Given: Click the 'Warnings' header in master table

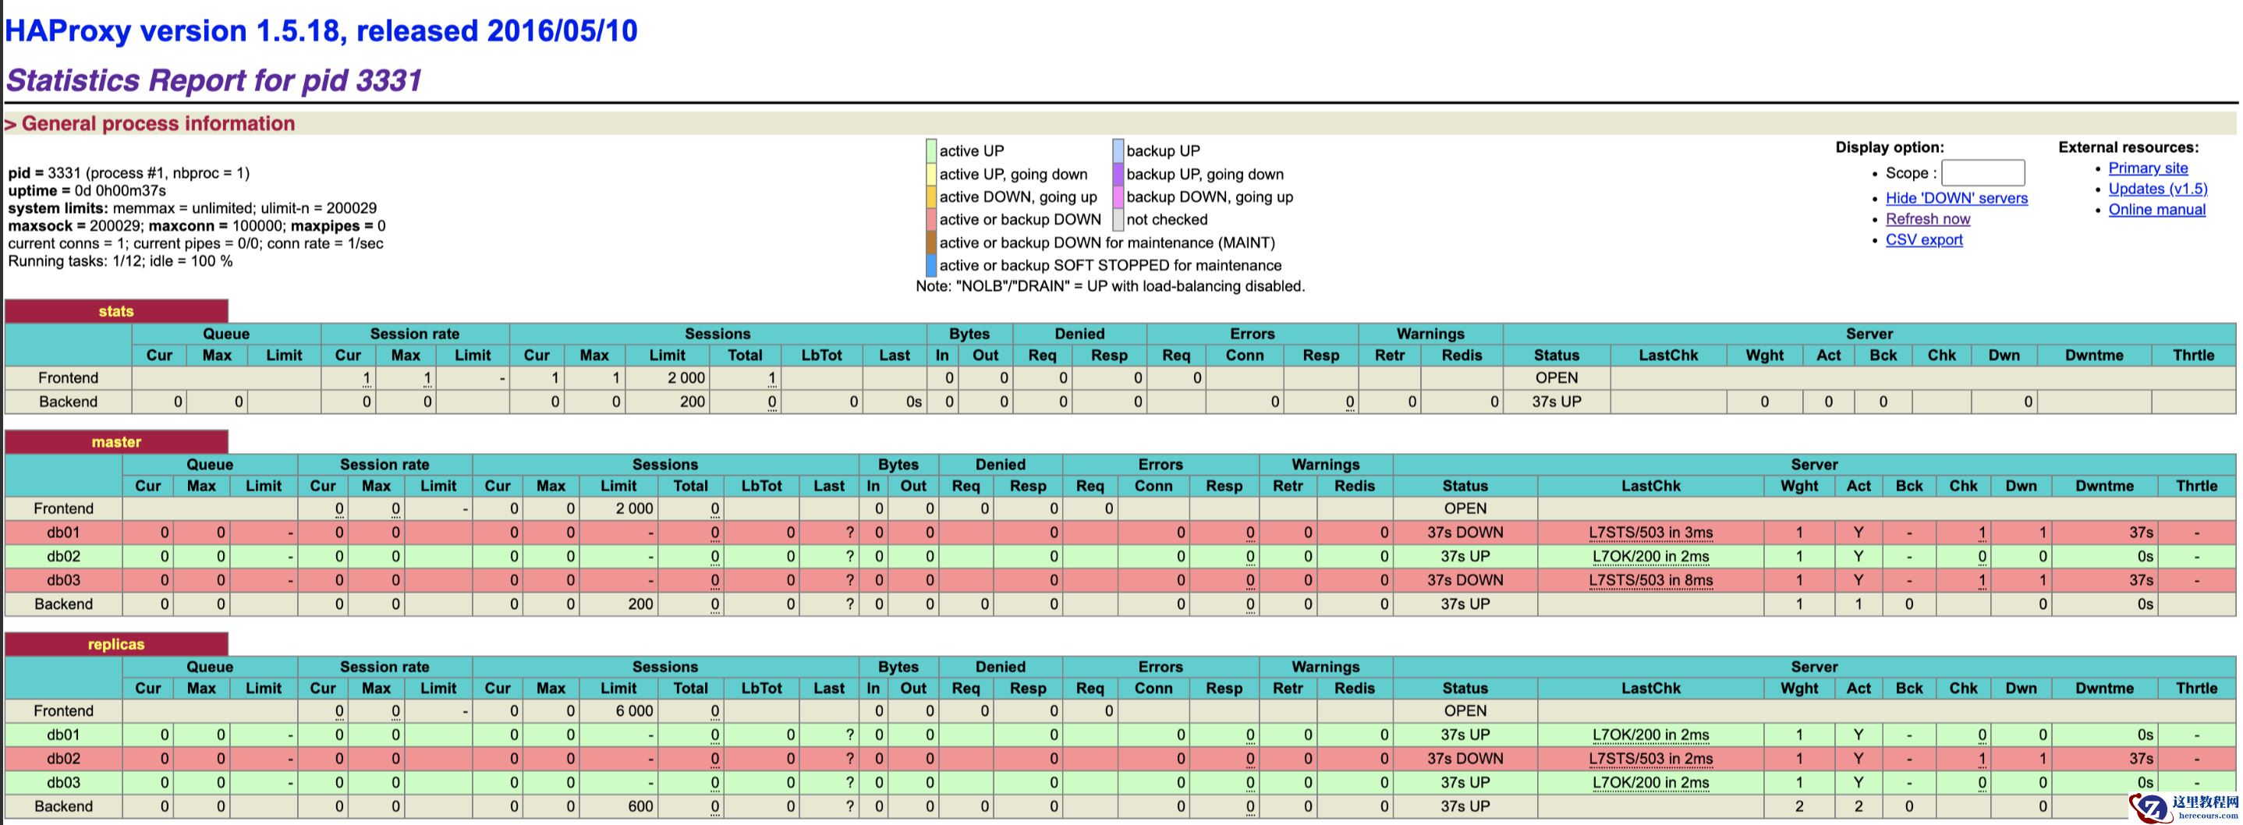Looking at the screenshot, I should pyautogui.click(x=1325, y=465).
